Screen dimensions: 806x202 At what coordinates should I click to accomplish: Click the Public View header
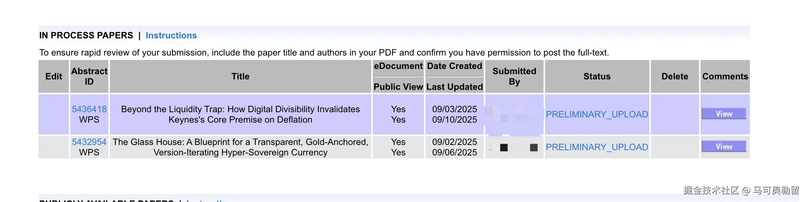pyautogui.click(x=398, y=87)
